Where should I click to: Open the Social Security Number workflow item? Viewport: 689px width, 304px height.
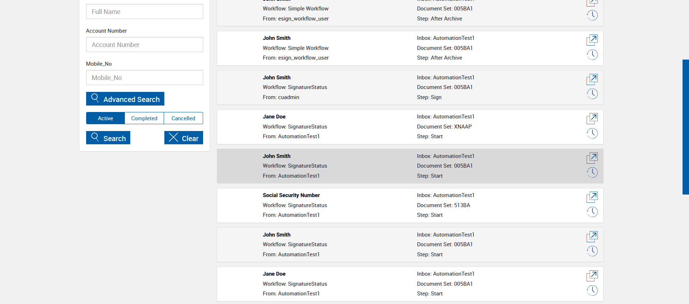pos(592,197)
